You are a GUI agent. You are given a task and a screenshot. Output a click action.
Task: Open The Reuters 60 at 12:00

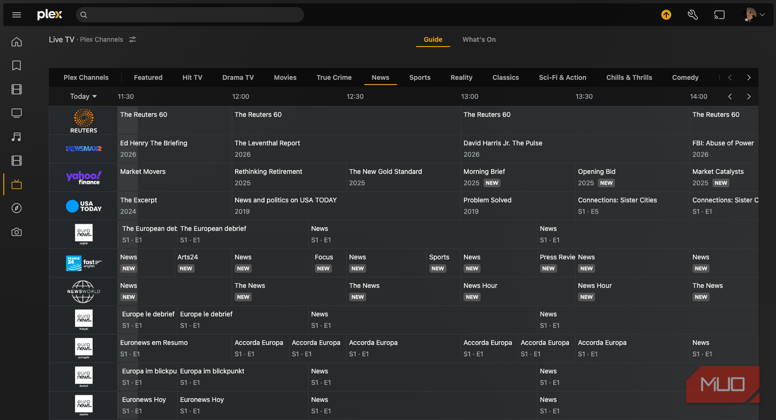point(346,121)
